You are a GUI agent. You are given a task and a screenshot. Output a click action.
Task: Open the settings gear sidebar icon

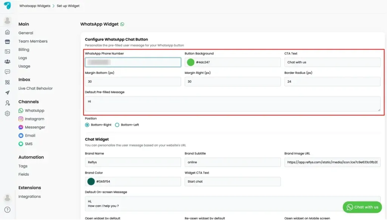(x=8, y=114)
